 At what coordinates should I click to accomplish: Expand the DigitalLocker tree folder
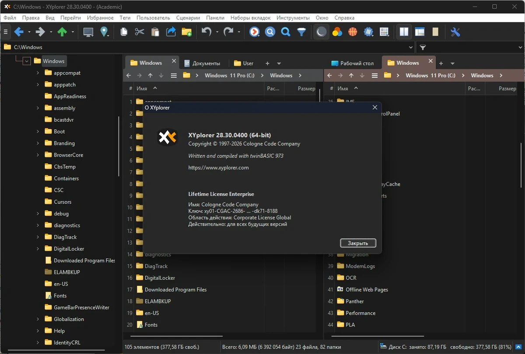coord(38,249)
